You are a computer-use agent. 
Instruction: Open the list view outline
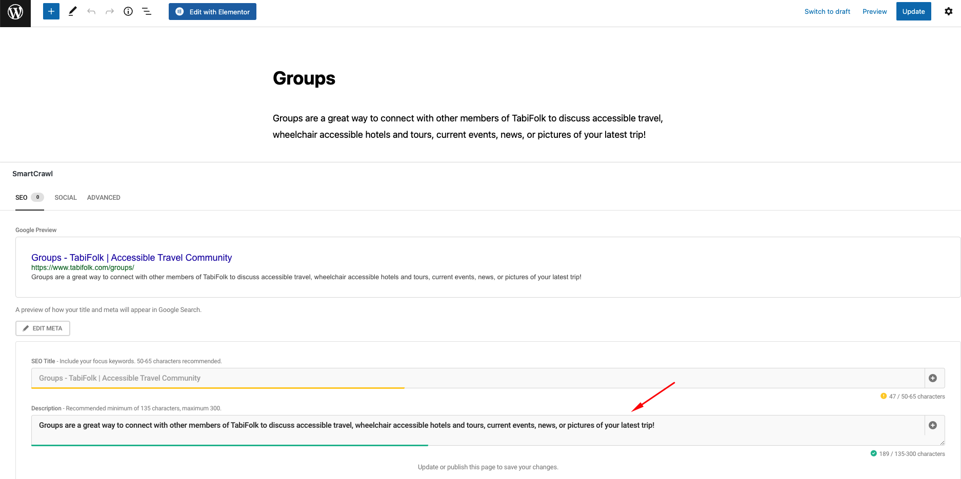[147, 11]
